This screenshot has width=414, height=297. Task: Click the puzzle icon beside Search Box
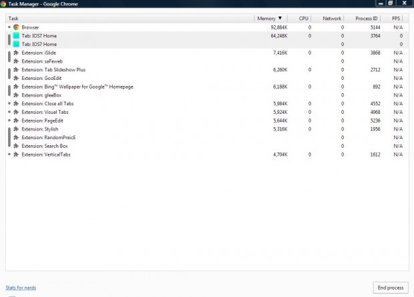16,146
